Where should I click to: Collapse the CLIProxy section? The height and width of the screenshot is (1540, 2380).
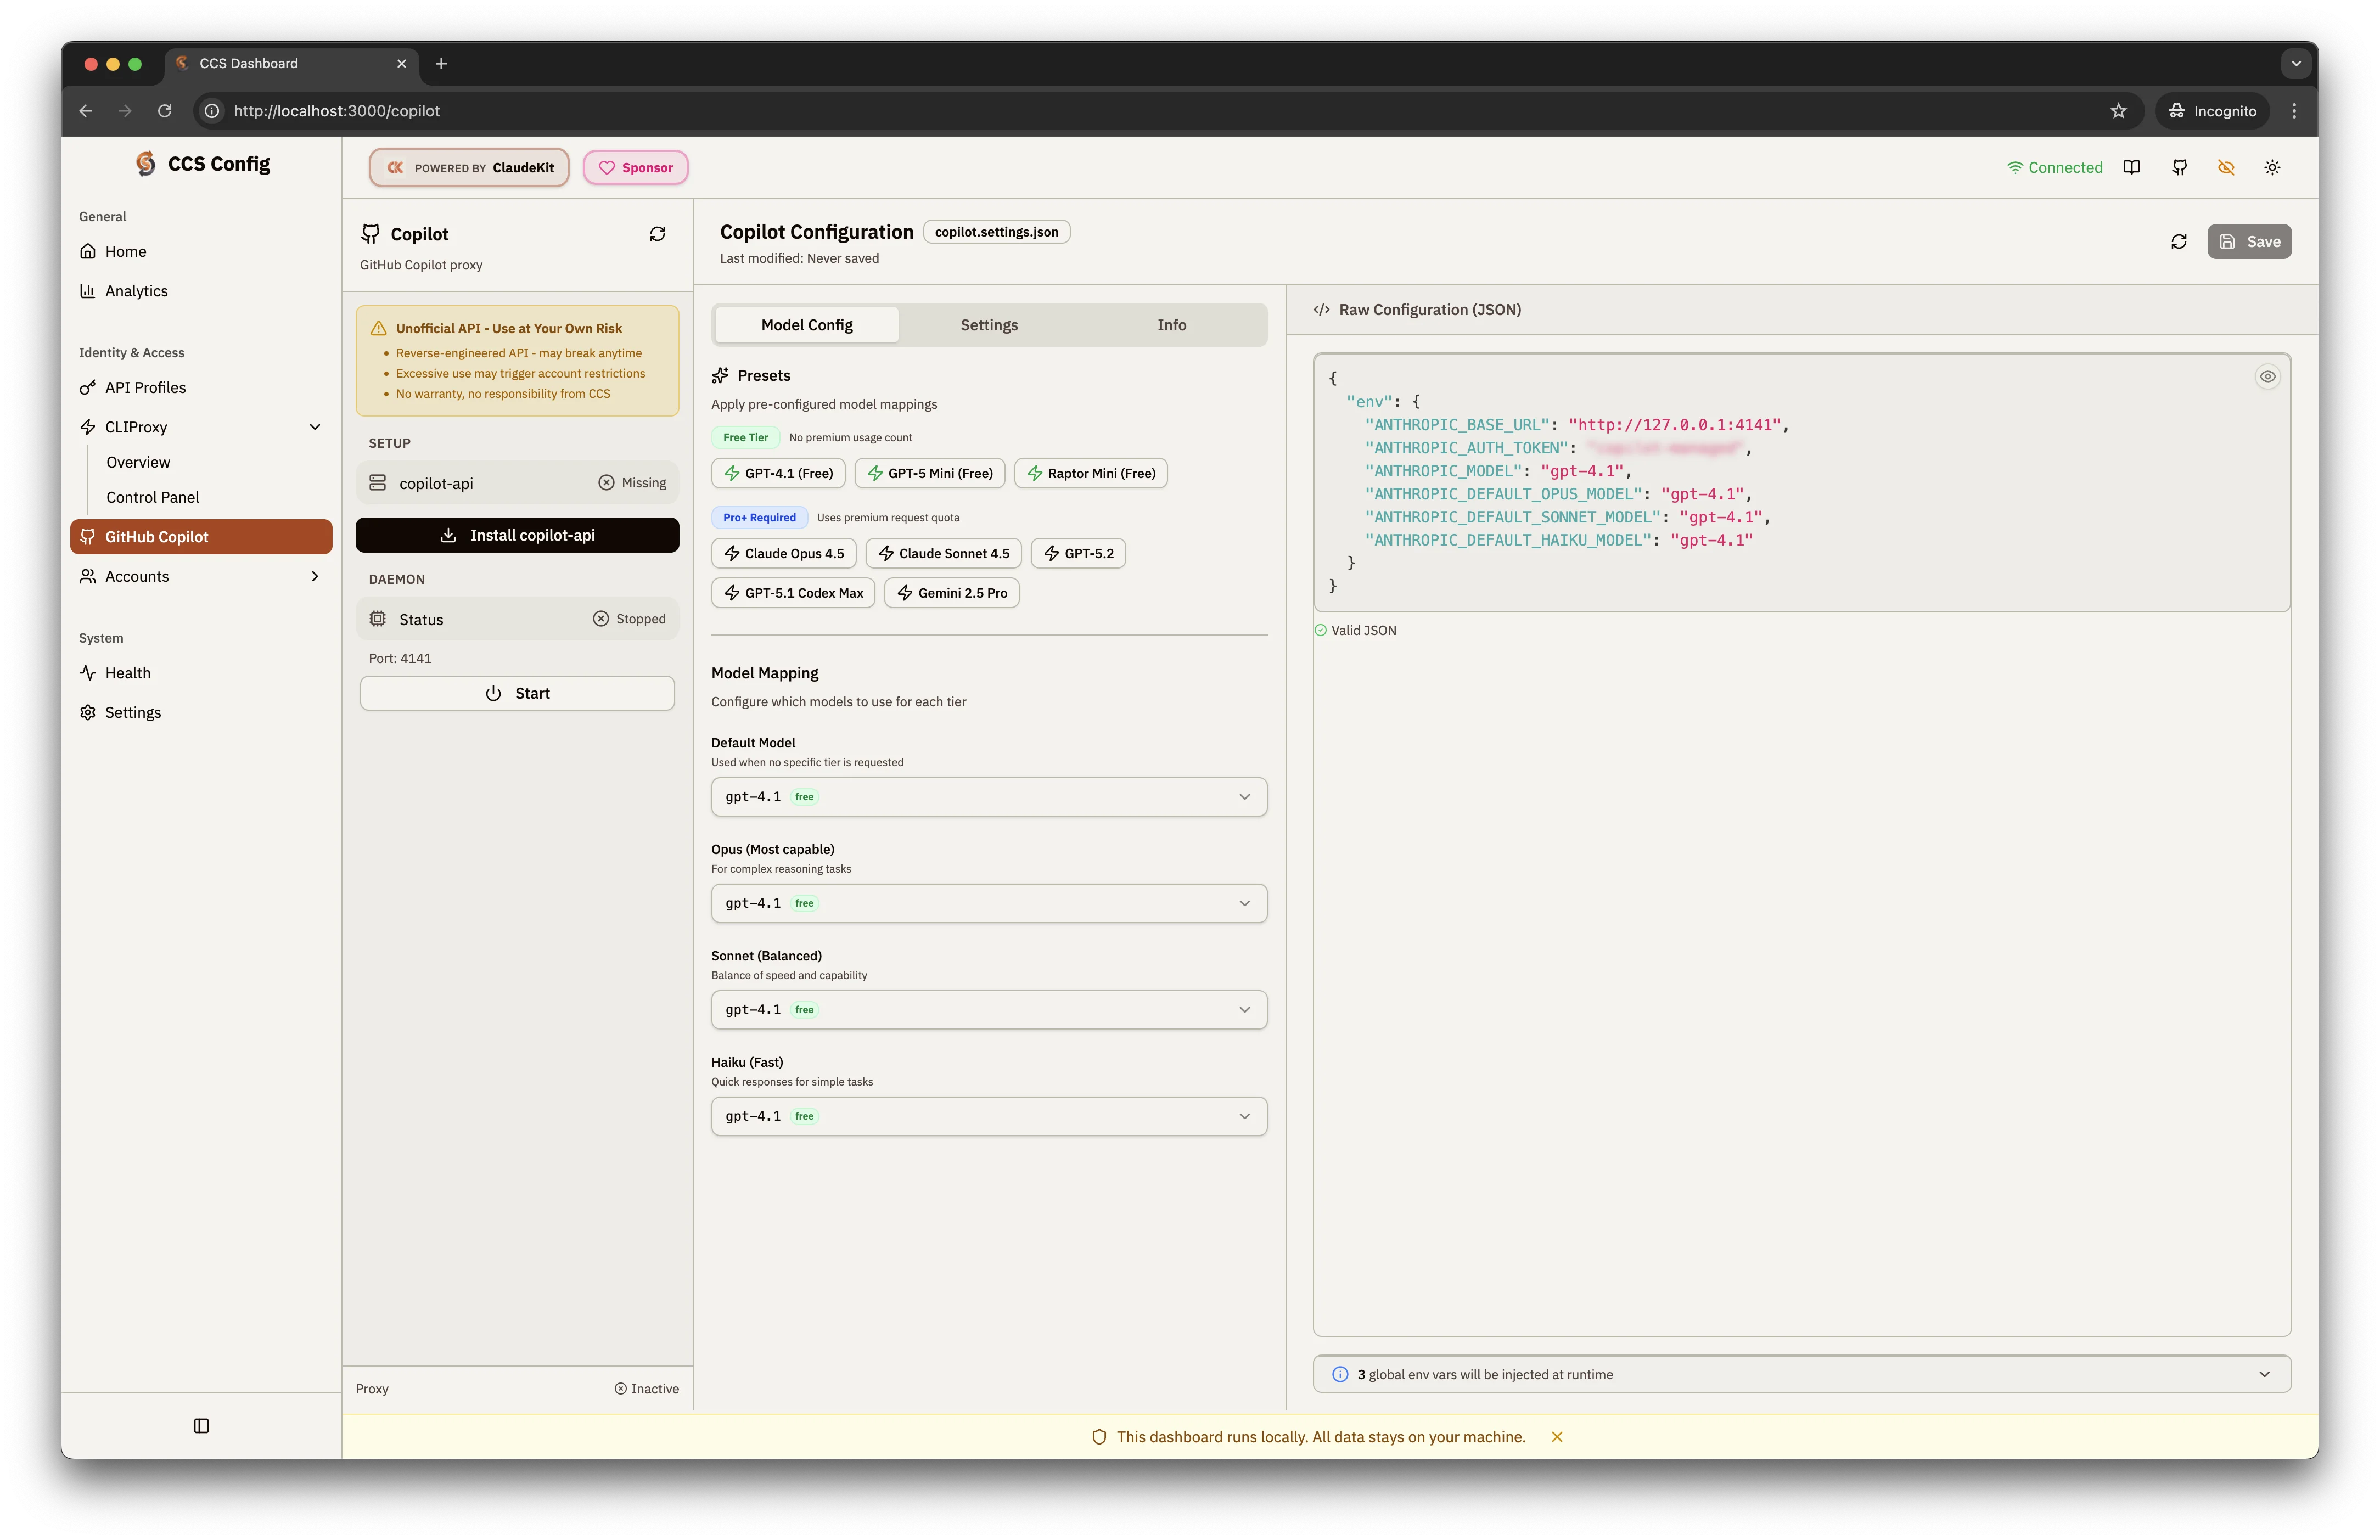[315, 426]
